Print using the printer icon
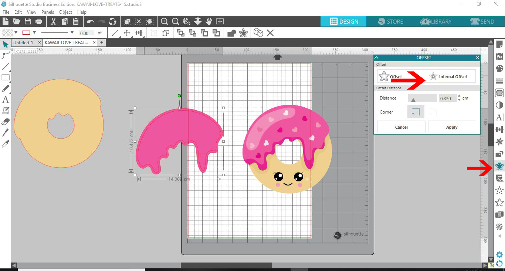Image resolution: width=505 pixels, height=271 pixels. 38,21
